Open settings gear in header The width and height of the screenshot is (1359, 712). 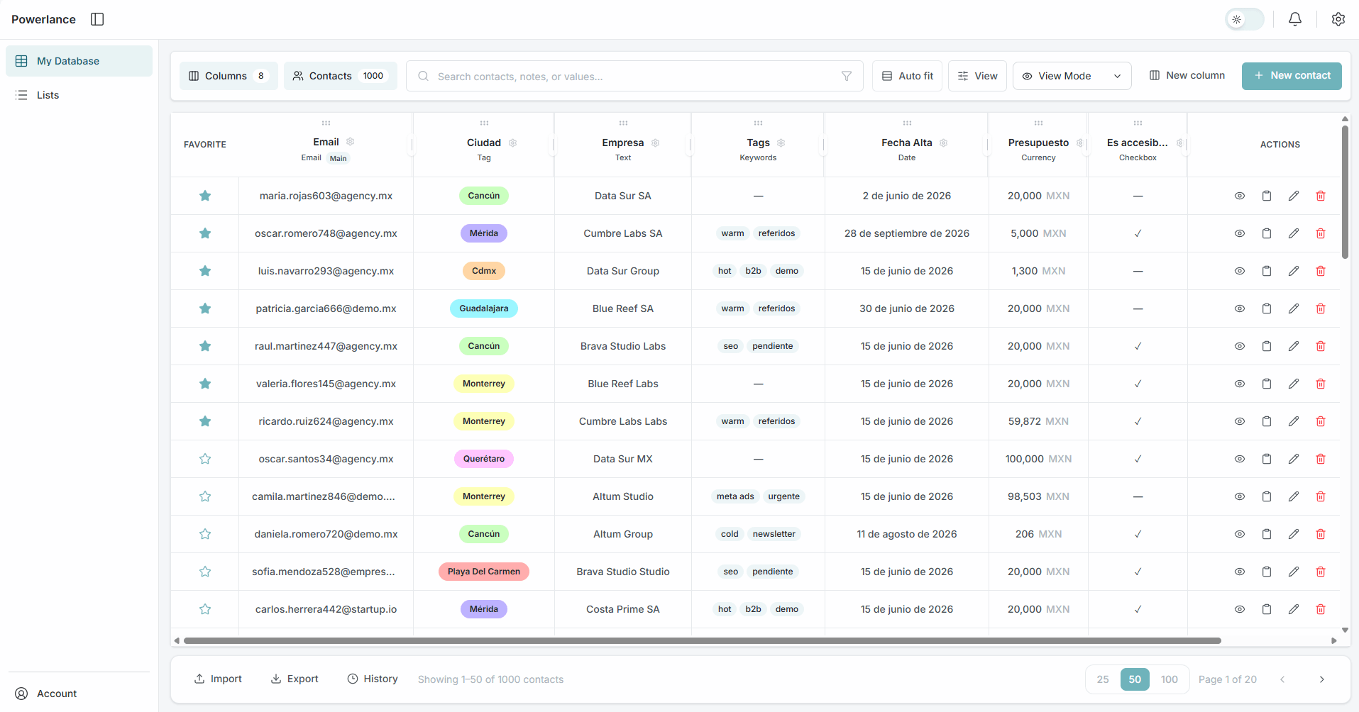tap(1338, 19)
